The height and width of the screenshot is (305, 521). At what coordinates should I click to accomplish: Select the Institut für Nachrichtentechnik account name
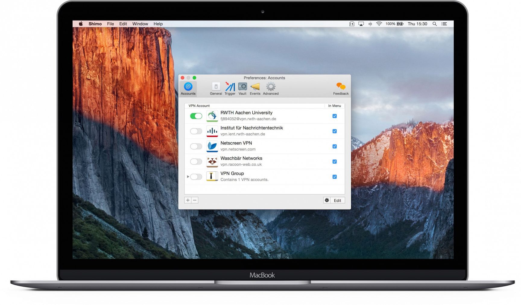tap(251, 128)
